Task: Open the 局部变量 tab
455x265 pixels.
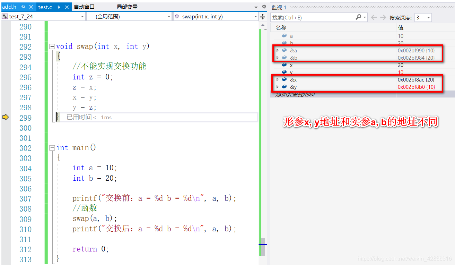Action: (127, 7)
